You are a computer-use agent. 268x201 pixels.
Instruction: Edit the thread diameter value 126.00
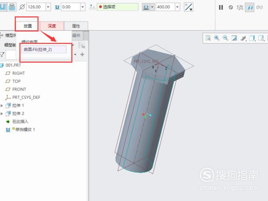[36, 7]
